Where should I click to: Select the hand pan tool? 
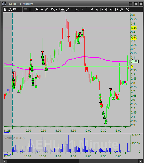coord(58,10)
